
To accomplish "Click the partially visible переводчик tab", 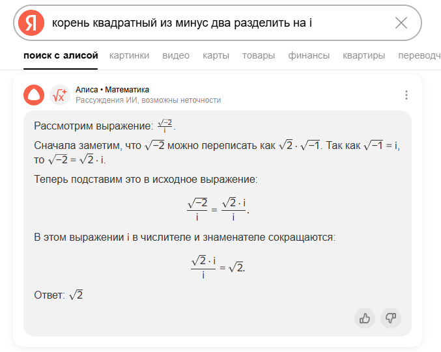I will (419, 56).
